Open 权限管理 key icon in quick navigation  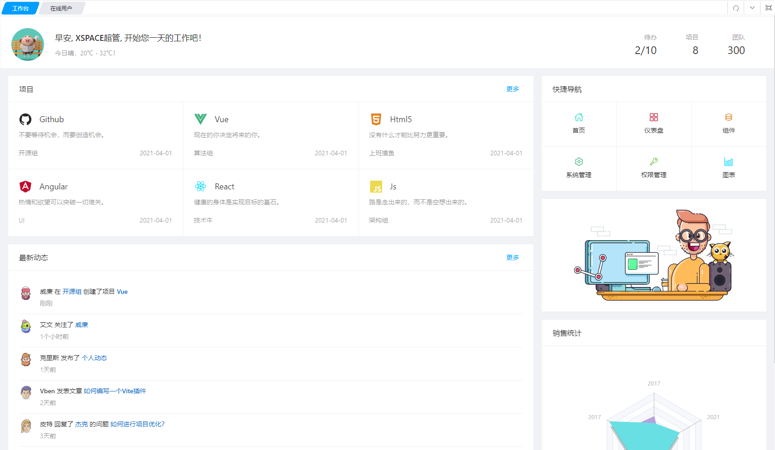point(654,162)
